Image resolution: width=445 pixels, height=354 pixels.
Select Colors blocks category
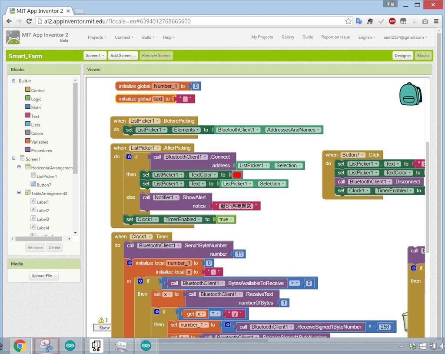(x=37, y=133)
